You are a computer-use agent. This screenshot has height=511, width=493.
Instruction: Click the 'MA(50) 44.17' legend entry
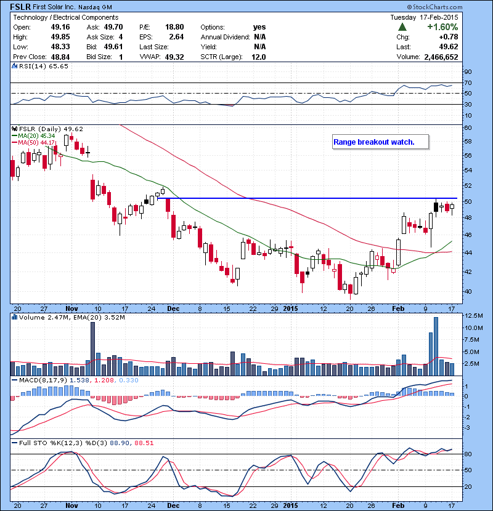[x=34, y=143]
